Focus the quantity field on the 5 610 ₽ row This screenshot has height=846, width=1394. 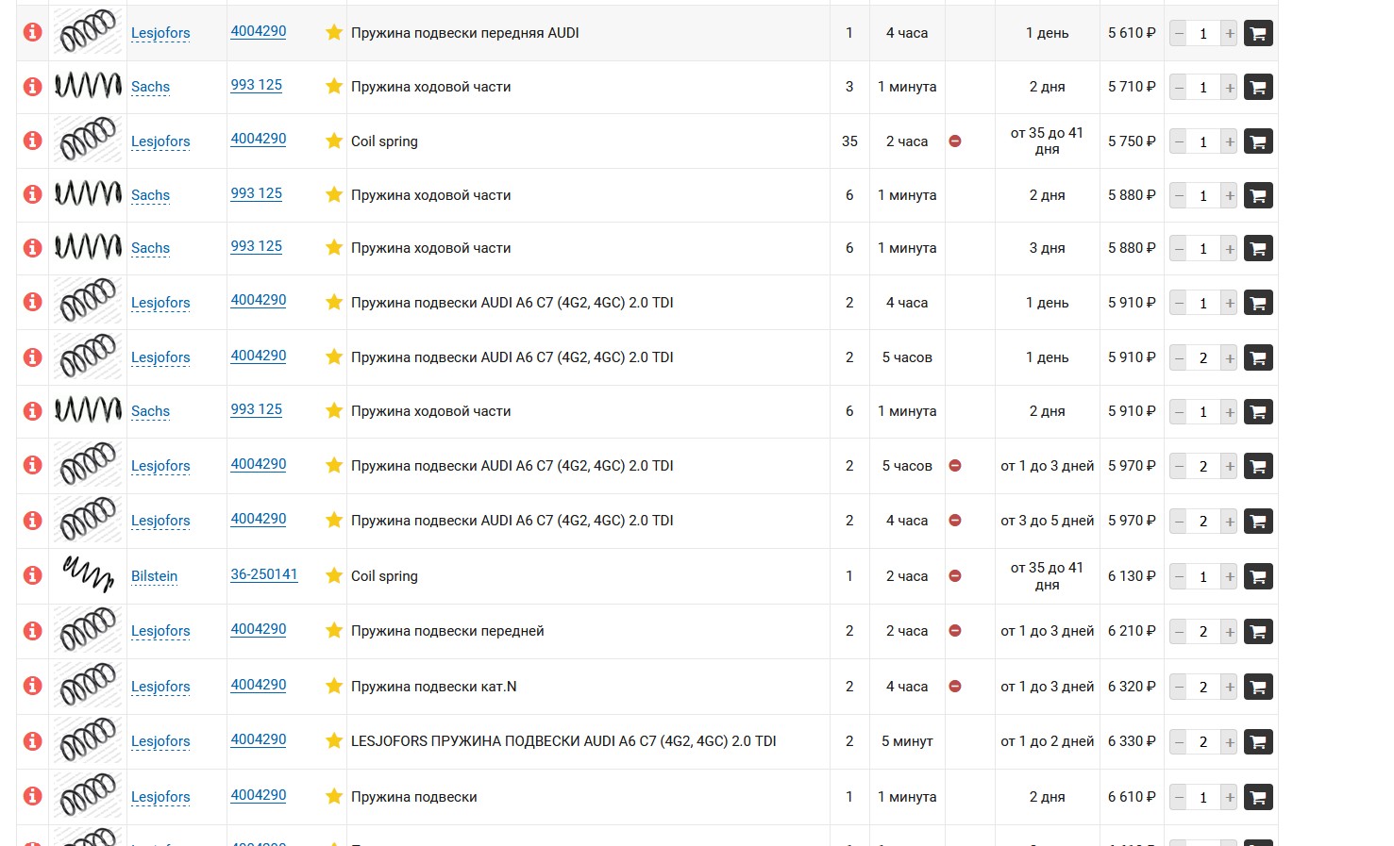[x=1203, y=33]
